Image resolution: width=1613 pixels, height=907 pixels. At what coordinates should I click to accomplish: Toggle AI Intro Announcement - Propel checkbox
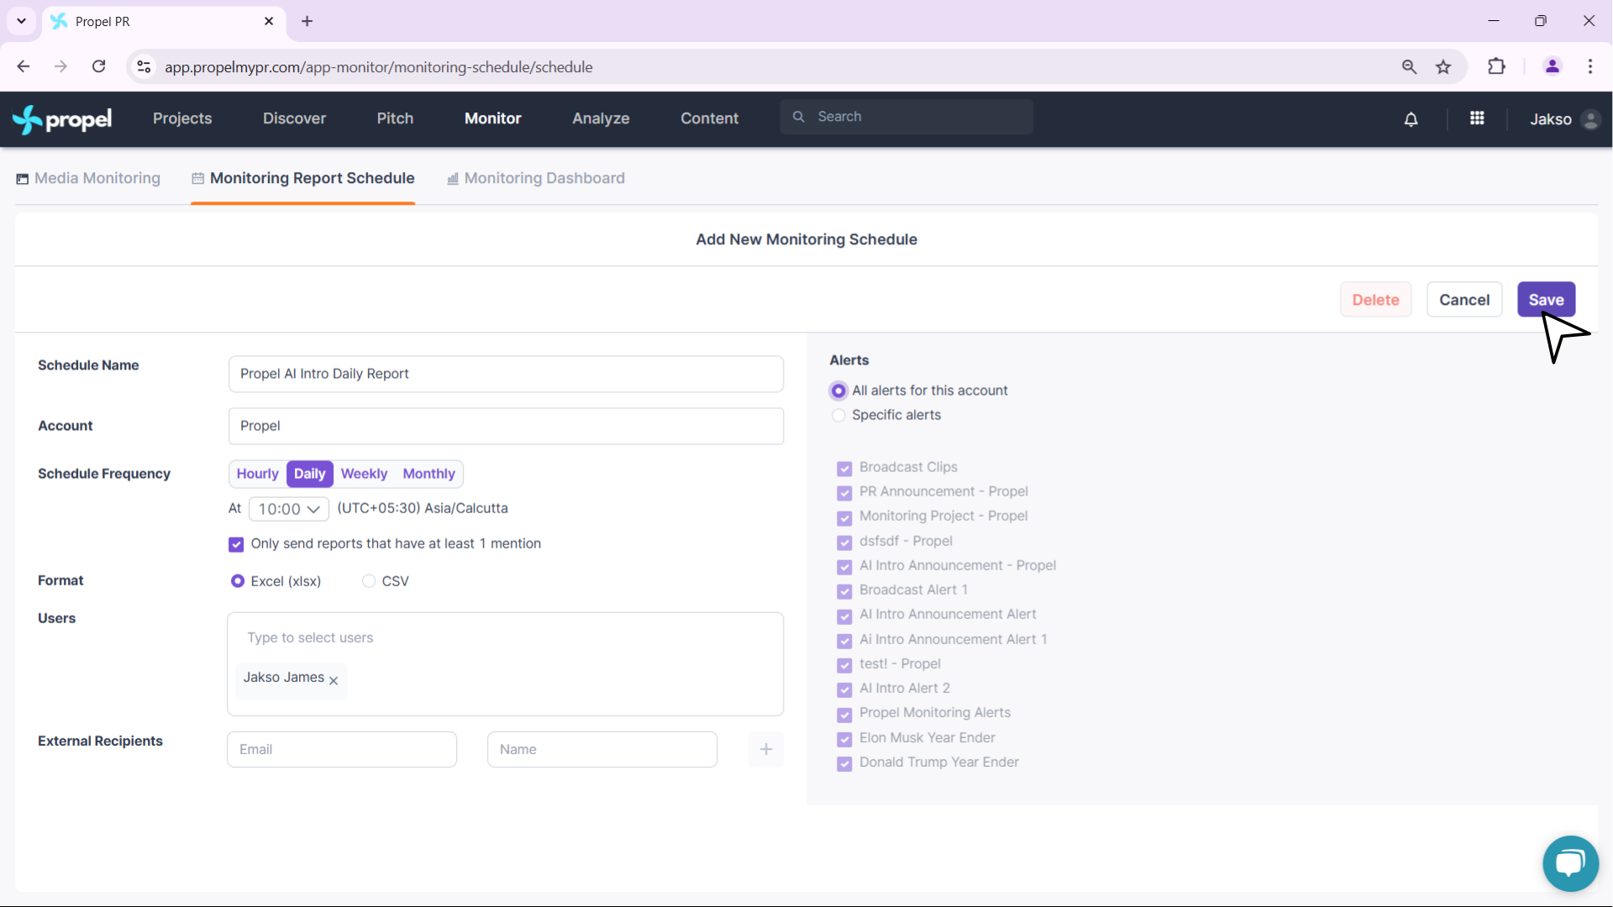(x=844, y=566)
